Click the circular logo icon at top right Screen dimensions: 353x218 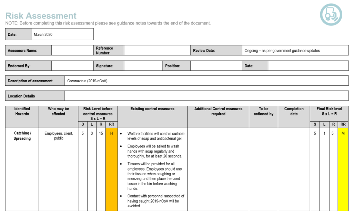click(x=331, y=14)
